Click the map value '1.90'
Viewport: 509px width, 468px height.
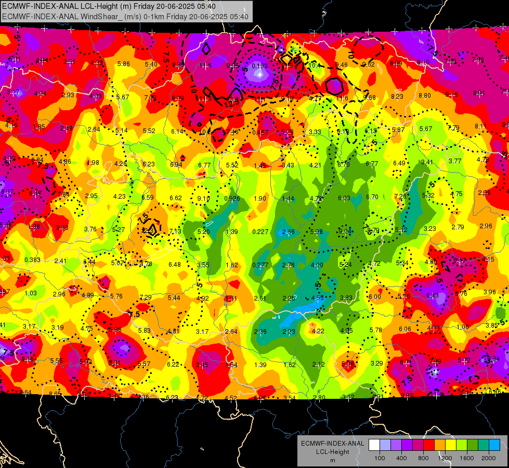tap(260, 199)
